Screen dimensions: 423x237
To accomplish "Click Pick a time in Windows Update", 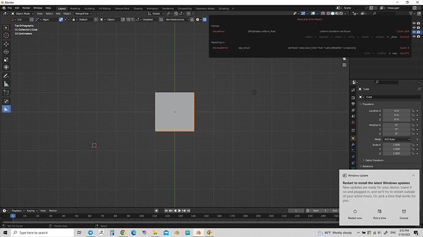I will click(x=379, y=214).
